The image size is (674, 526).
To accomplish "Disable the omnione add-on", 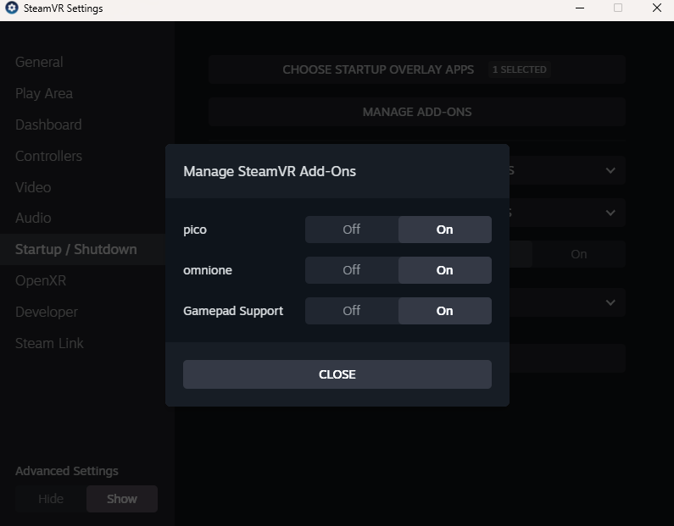I will click(x=352, y=270).
